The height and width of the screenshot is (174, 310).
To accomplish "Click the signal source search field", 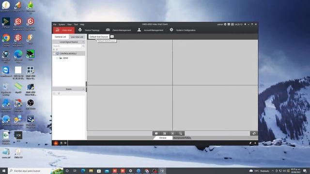I will (67, 46).
